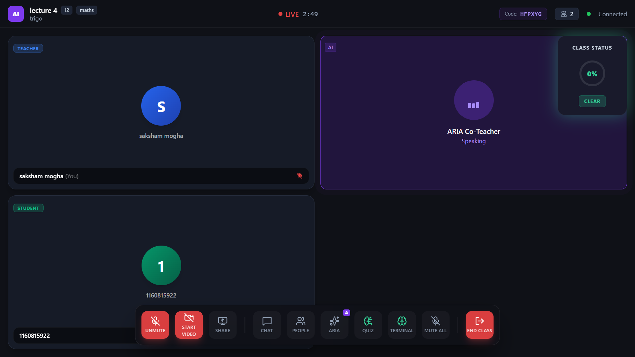Share your screen

point(223,325)
